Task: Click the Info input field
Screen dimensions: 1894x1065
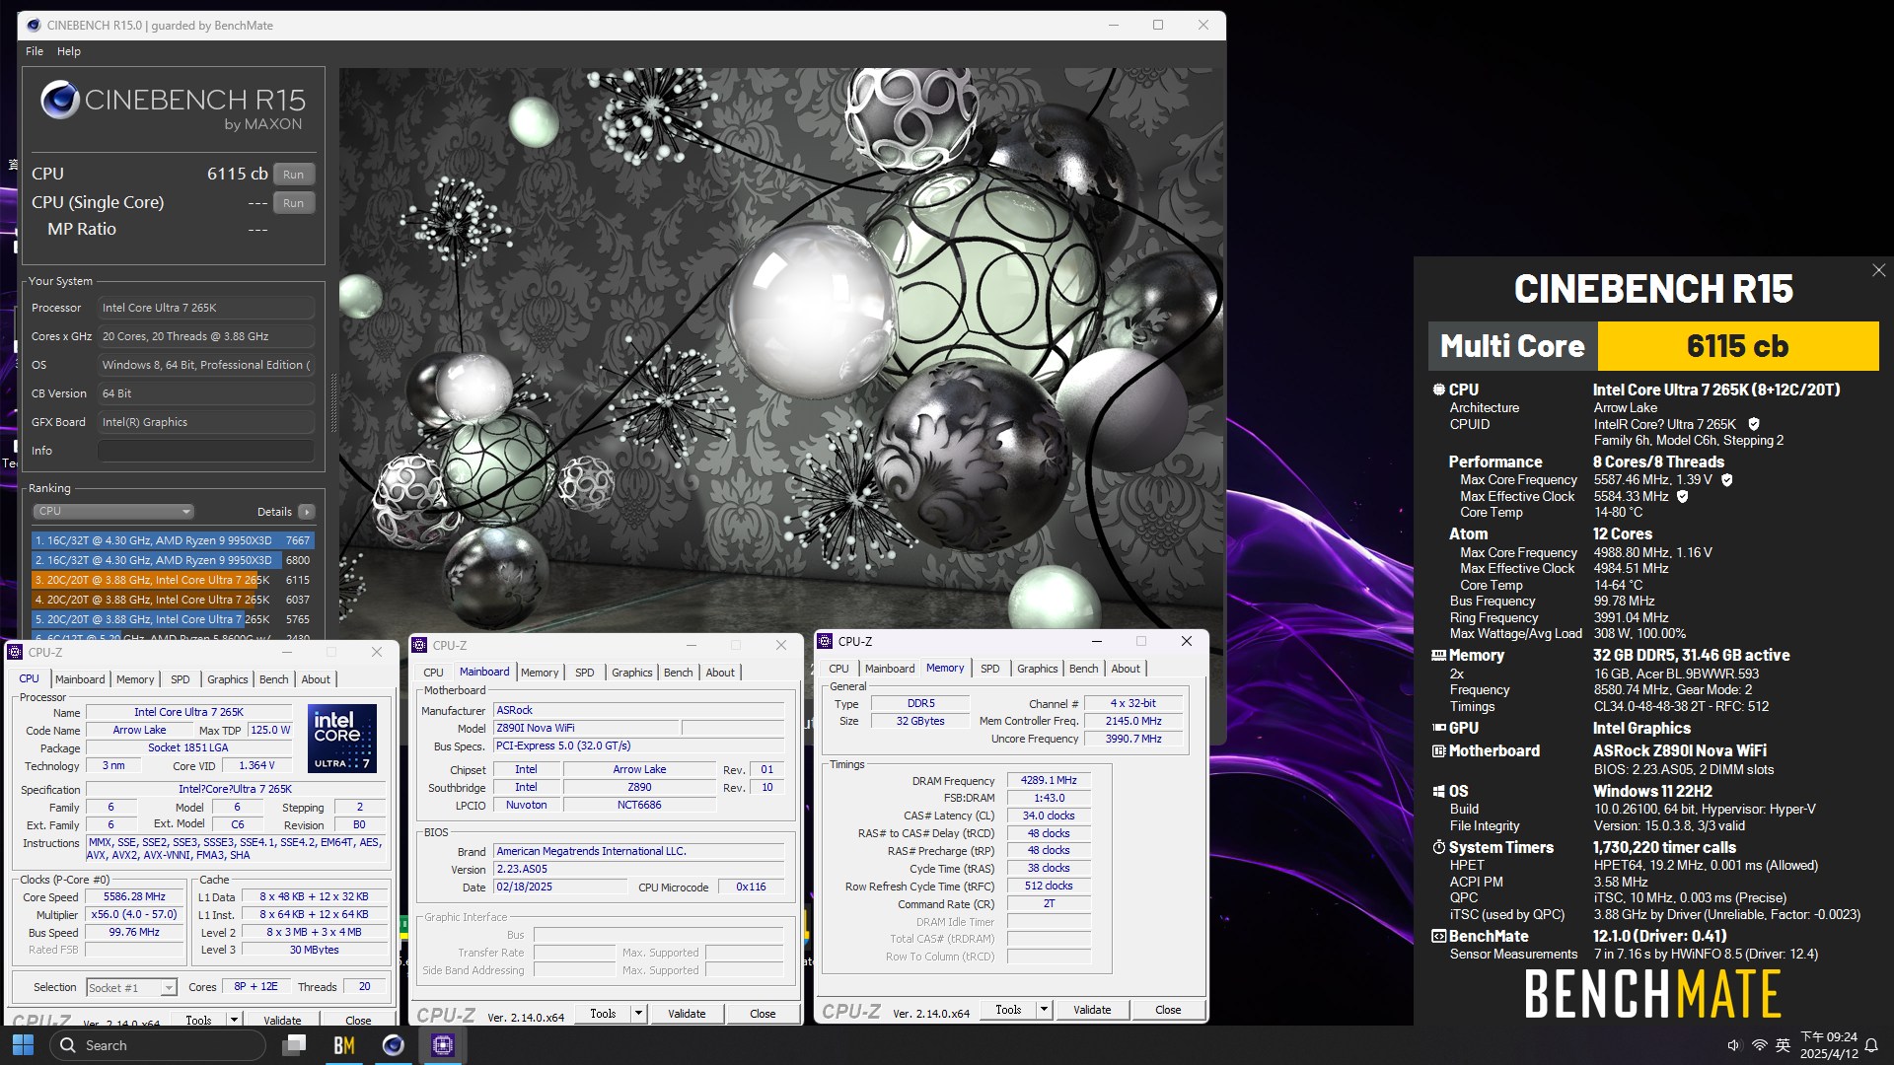Action: coord(206,451)
